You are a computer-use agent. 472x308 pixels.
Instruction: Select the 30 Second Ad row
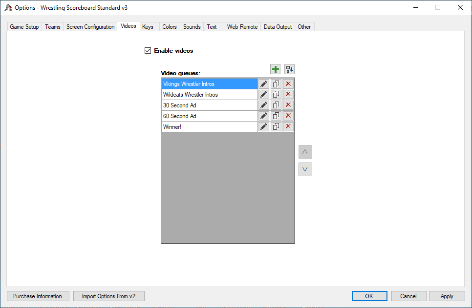click(x=210, y=105)
